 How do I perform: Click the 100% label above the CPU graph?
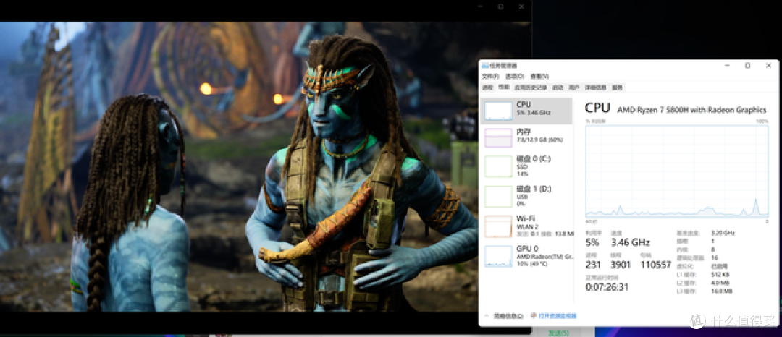[762, 121]
